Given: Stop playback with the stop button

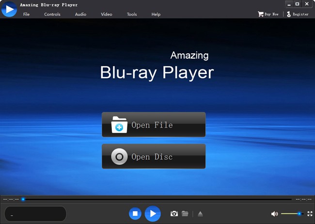Looking at the screenshot, I should click(x=135, y=213).
